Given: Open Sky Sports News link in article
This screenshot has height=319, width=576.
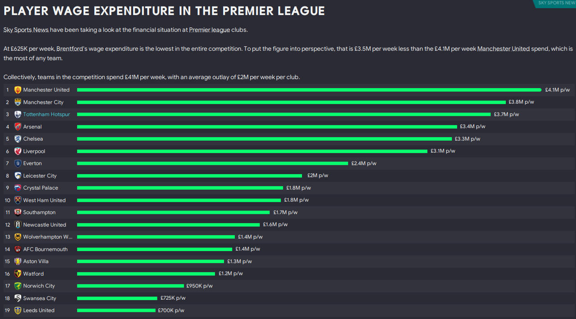Looking at the screenshot, I should pos(26,30).
